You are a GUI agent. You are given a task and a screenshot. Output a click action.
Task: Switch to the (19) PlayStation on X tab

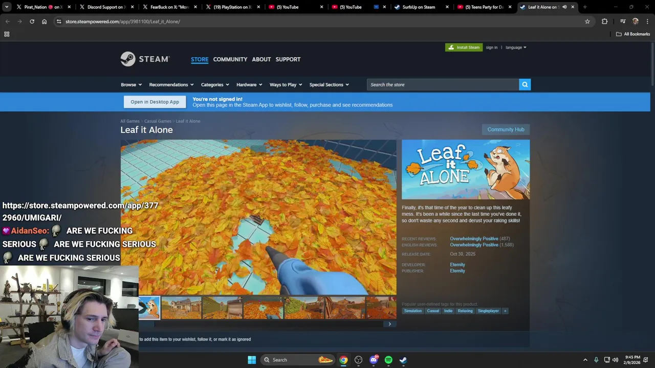click(x=232, y=7)
